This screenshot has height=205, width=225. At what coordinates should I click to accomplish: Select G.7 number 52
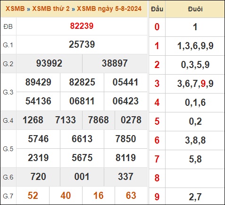coord(33,196)
